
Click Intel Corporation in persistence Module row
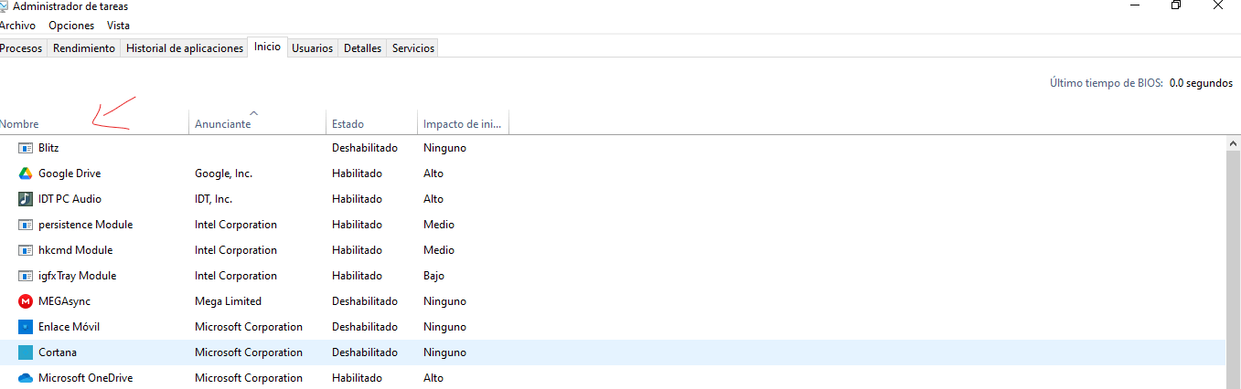[x=236, y=225]
